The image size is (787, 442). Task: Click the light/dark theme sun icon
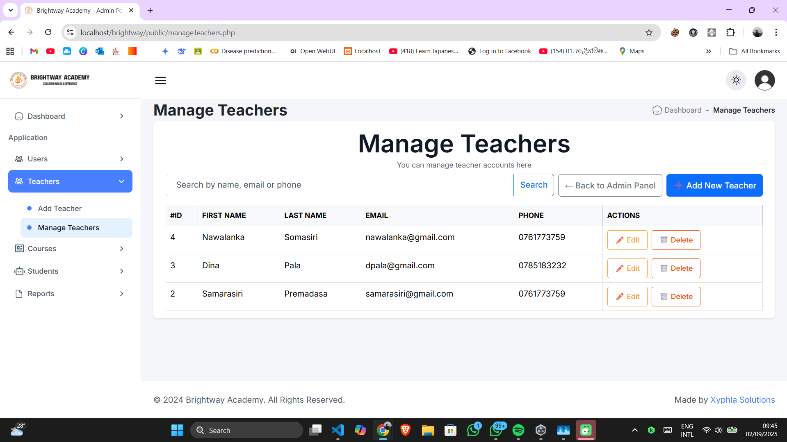[x=736, y=80]
